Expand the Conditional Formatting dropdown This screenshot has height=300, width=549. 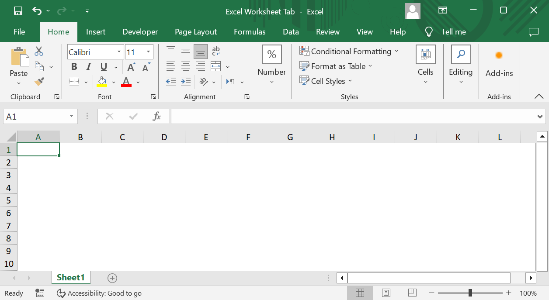[x=396, y=52]
